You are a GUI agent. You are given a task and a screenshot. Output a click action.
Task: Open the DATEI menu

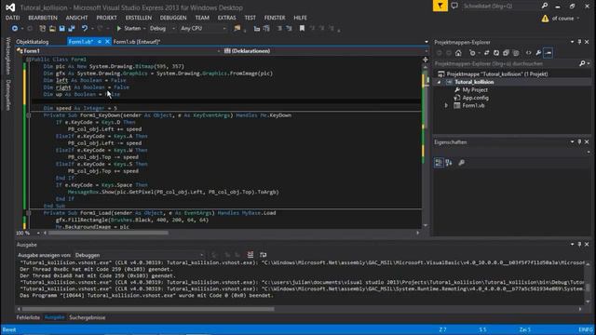pyautogui.click(x=12, y=18)
